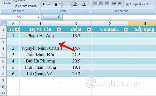The image size is (156, 96).
Task: Click score cell 20.9
Action: (76, 61)
